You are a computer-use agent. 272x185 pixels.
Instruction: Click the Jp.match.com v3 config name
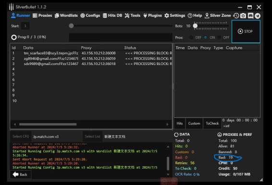click(x=46, y=137)
